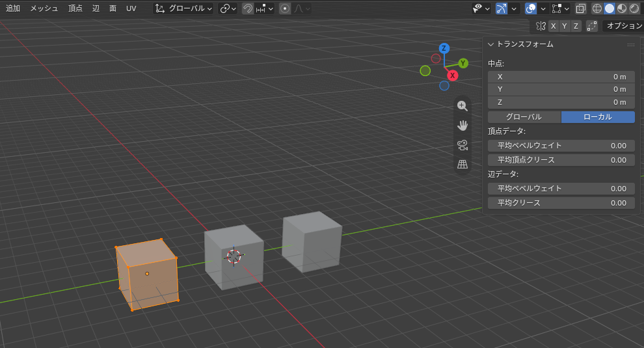The image size is (644, 348).
Task: Toggle auto merge vertices icon
Action: pos(591,26)
